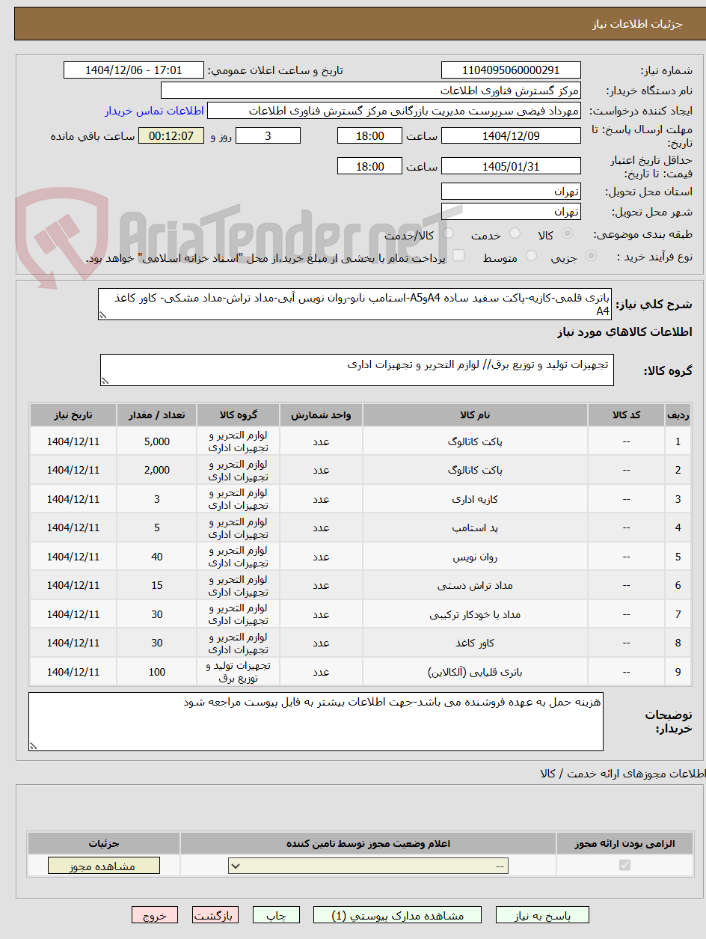Click پاکت کاتالوگ in row 1
Screen dimensions: 706x939
coord(476,441)
